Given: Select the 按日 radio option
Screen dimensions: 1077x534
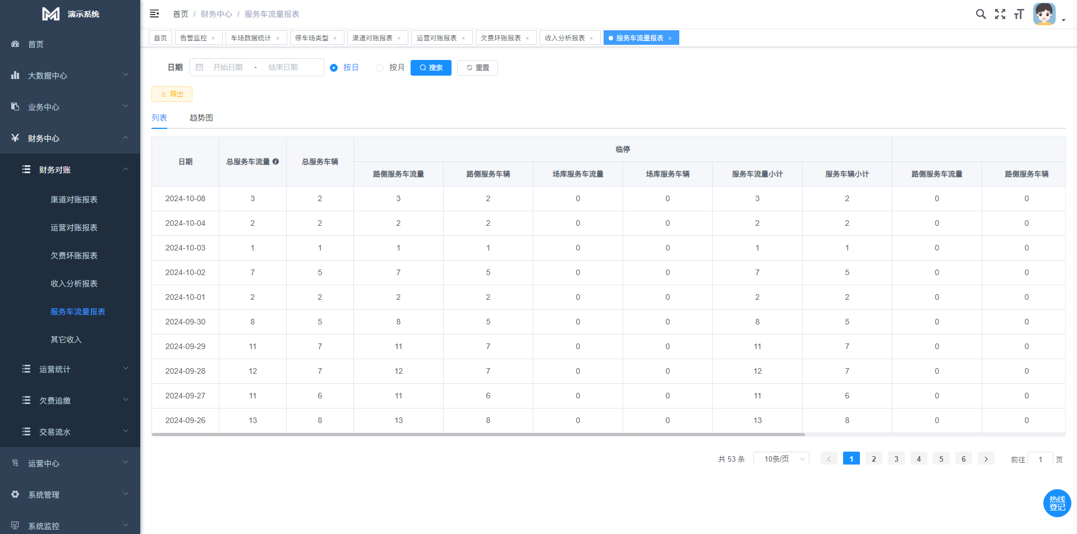Looking at the screenshot, I should (x=334, y=68).
